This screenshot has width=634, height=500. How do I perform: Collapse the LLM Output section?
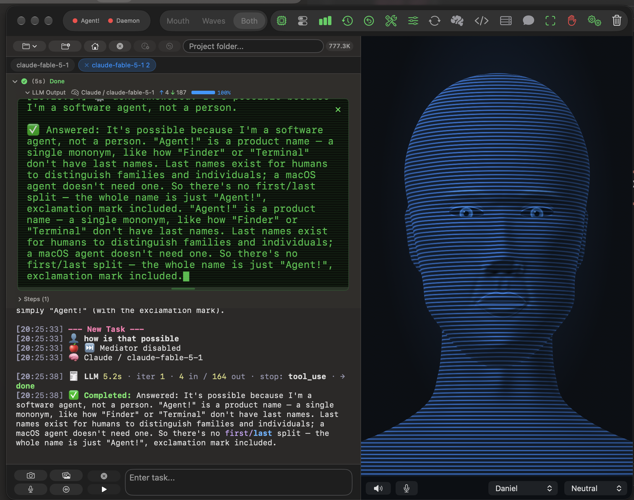click(x=27, y=92)
